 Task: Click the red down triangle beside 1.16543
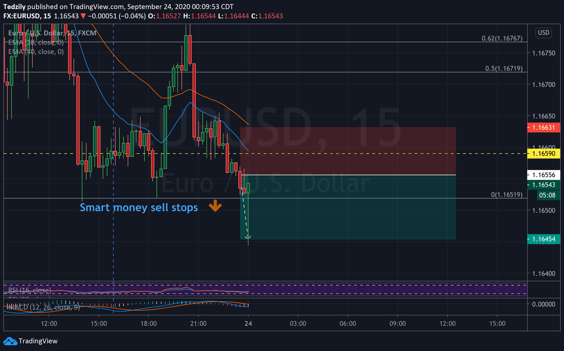tap(83, 16)
